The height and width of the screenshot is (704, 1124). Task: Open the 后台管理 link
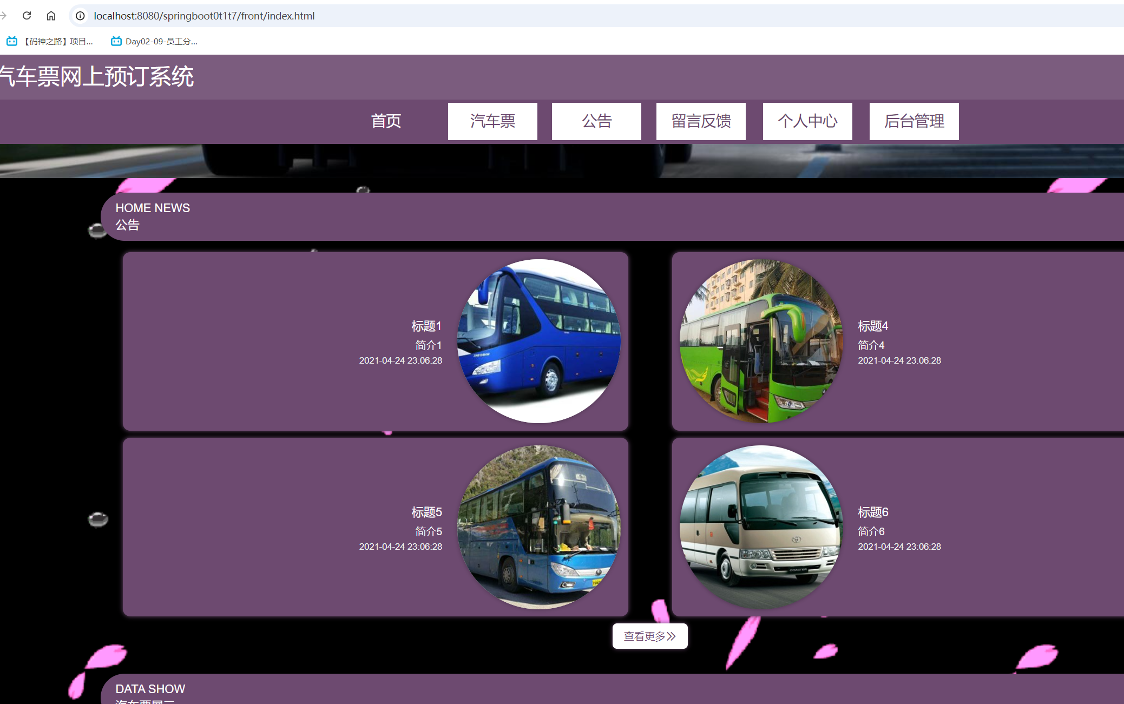click(x=914, y=121)
